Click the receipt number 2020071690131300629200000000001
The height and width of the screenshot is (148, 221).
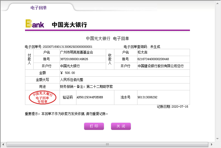(68, 47)
